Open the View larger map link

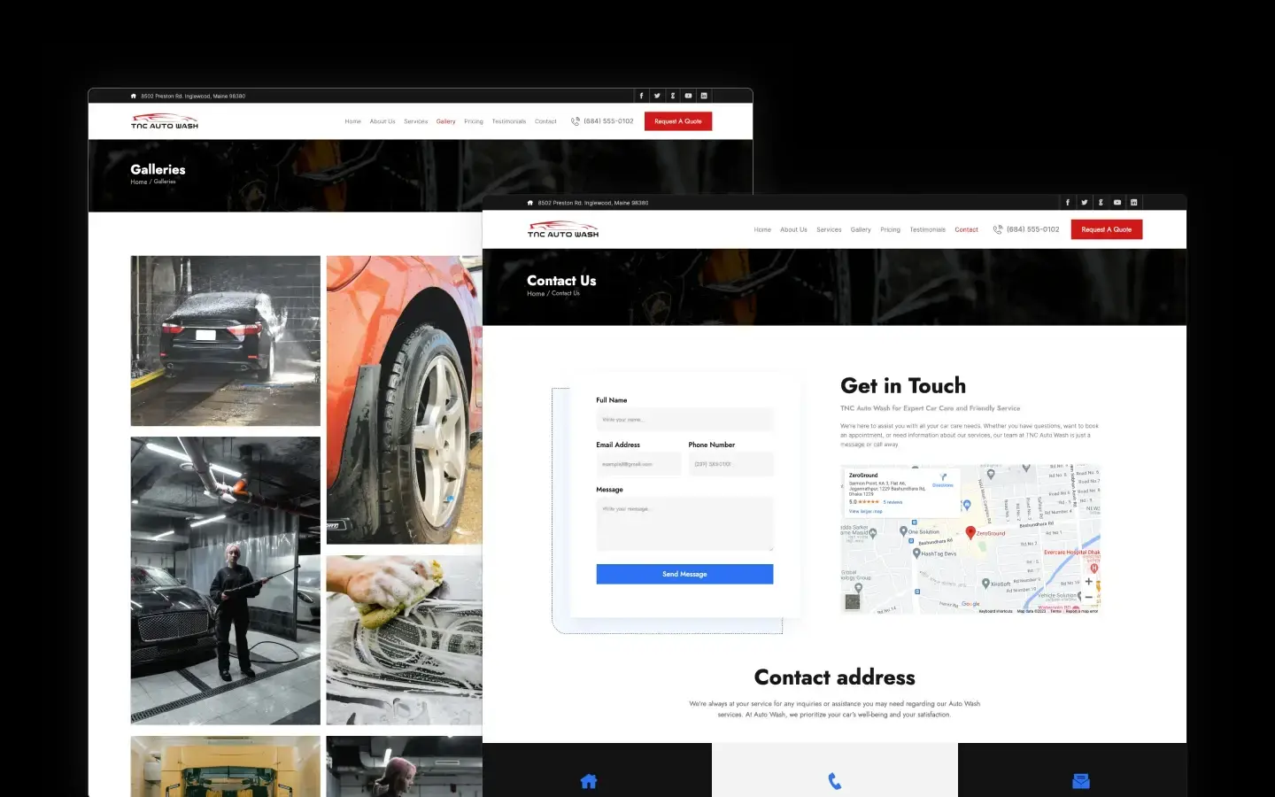click(865, 511)
